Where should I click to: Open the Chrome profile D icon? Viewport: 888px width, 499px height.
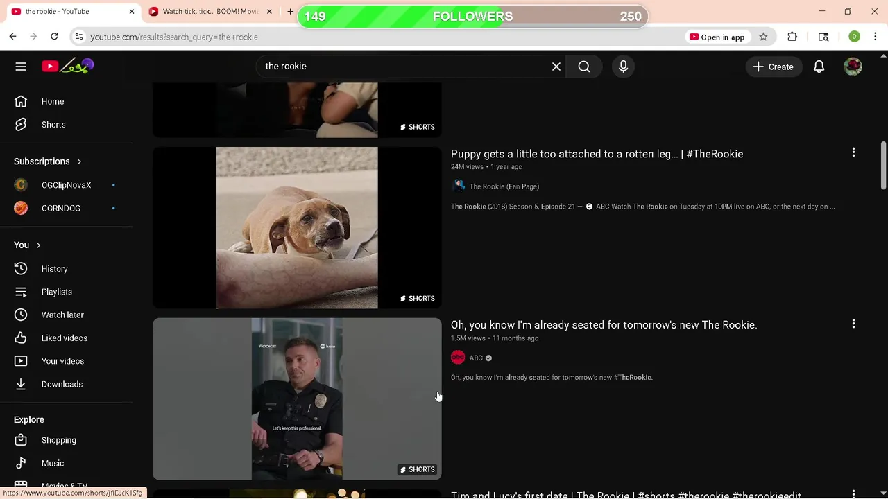coord(855,37)
